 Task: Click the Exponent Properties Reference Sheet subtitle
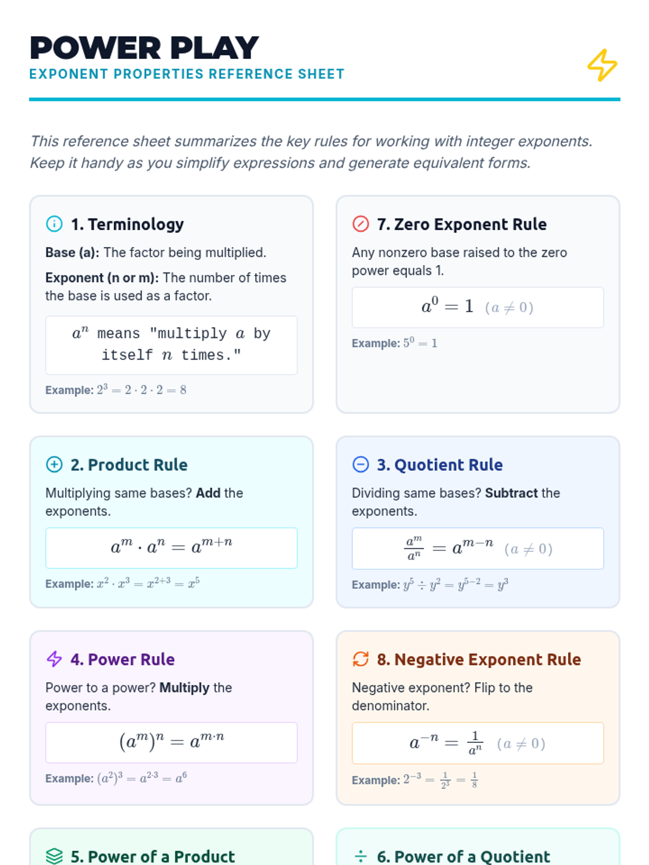(x=187, y=74)
